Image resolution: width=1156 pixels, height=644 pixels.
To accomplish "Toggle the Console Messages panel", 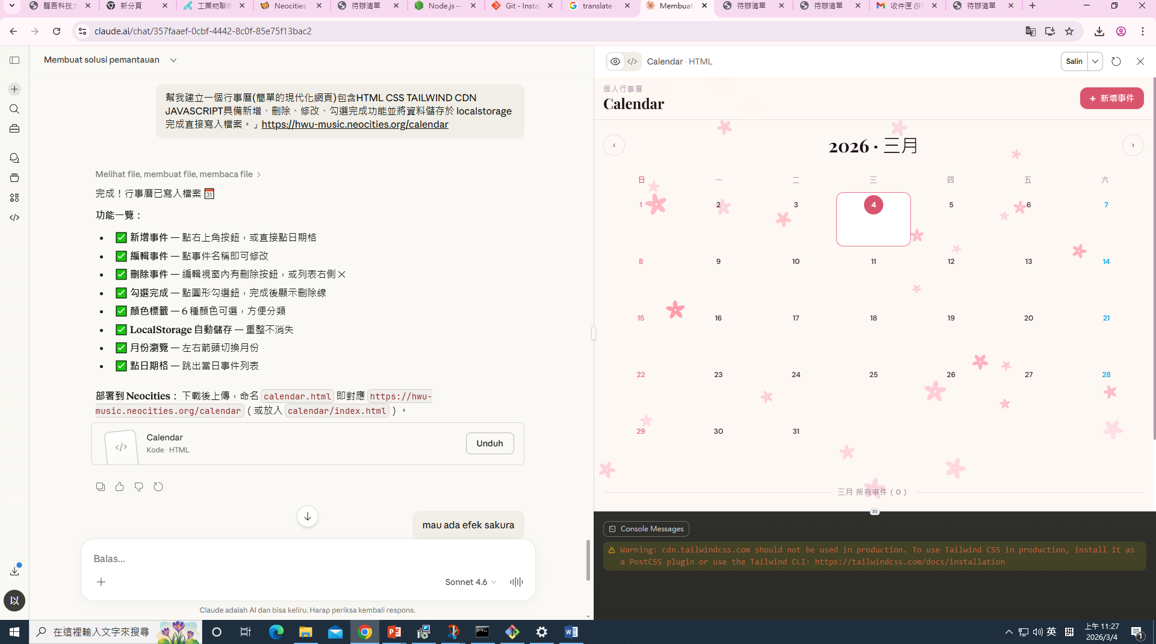I will coord(646,529).
